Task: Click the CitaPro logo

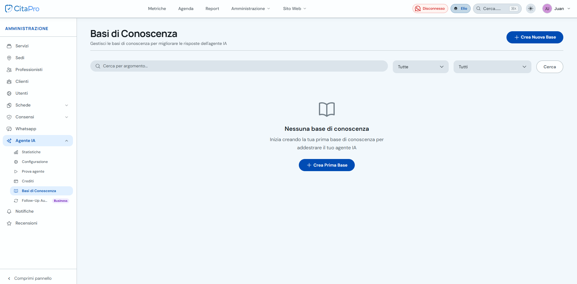Action: (x=22, y=8)
